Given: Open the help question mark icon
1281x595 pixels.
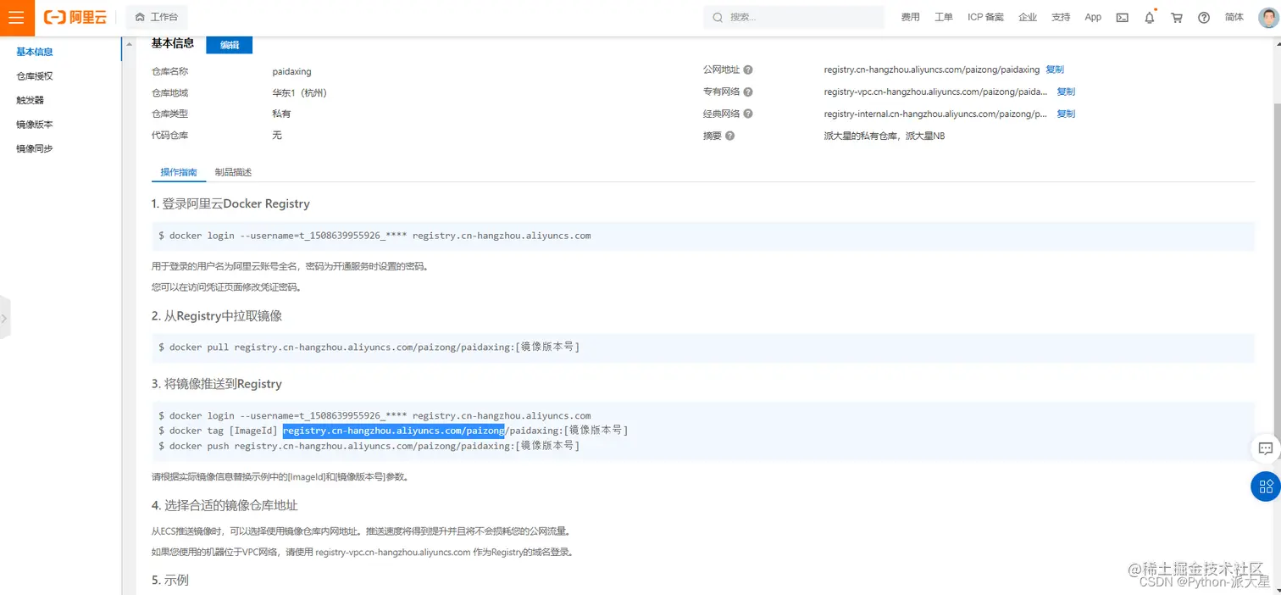Looking at the screenshot, I should coord(1204,17).
